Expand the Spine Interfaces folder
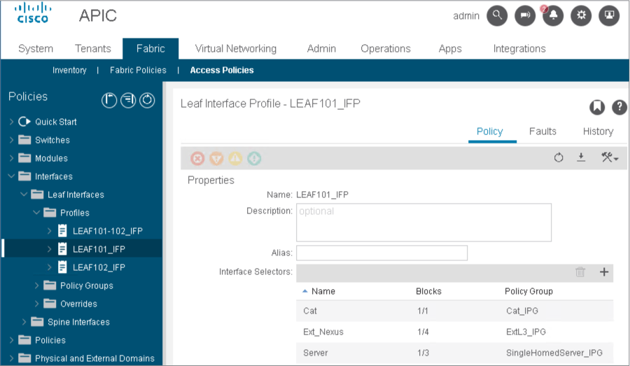 coord(24,322)
